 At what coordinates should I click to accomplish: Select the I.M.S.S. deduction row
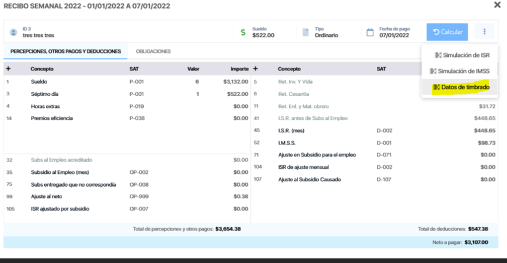coord(288,142)
